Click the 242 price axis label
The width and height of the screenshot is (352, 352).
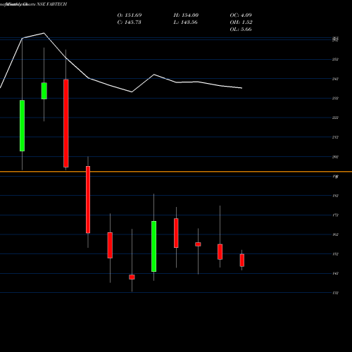(335, 79)
